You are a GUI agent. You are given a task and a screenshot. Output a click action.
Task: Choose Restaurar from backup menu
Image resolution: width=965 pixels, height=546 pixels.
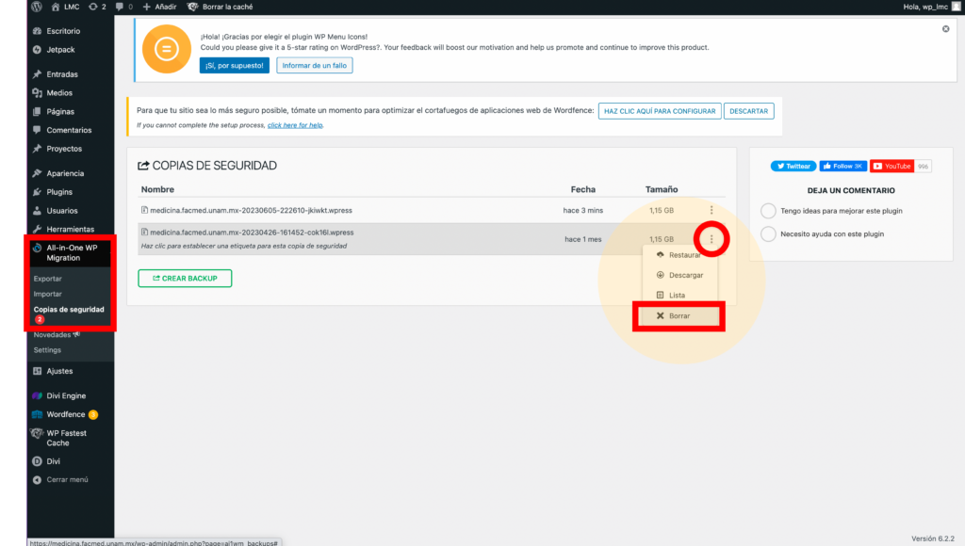[x=680, y=255]
